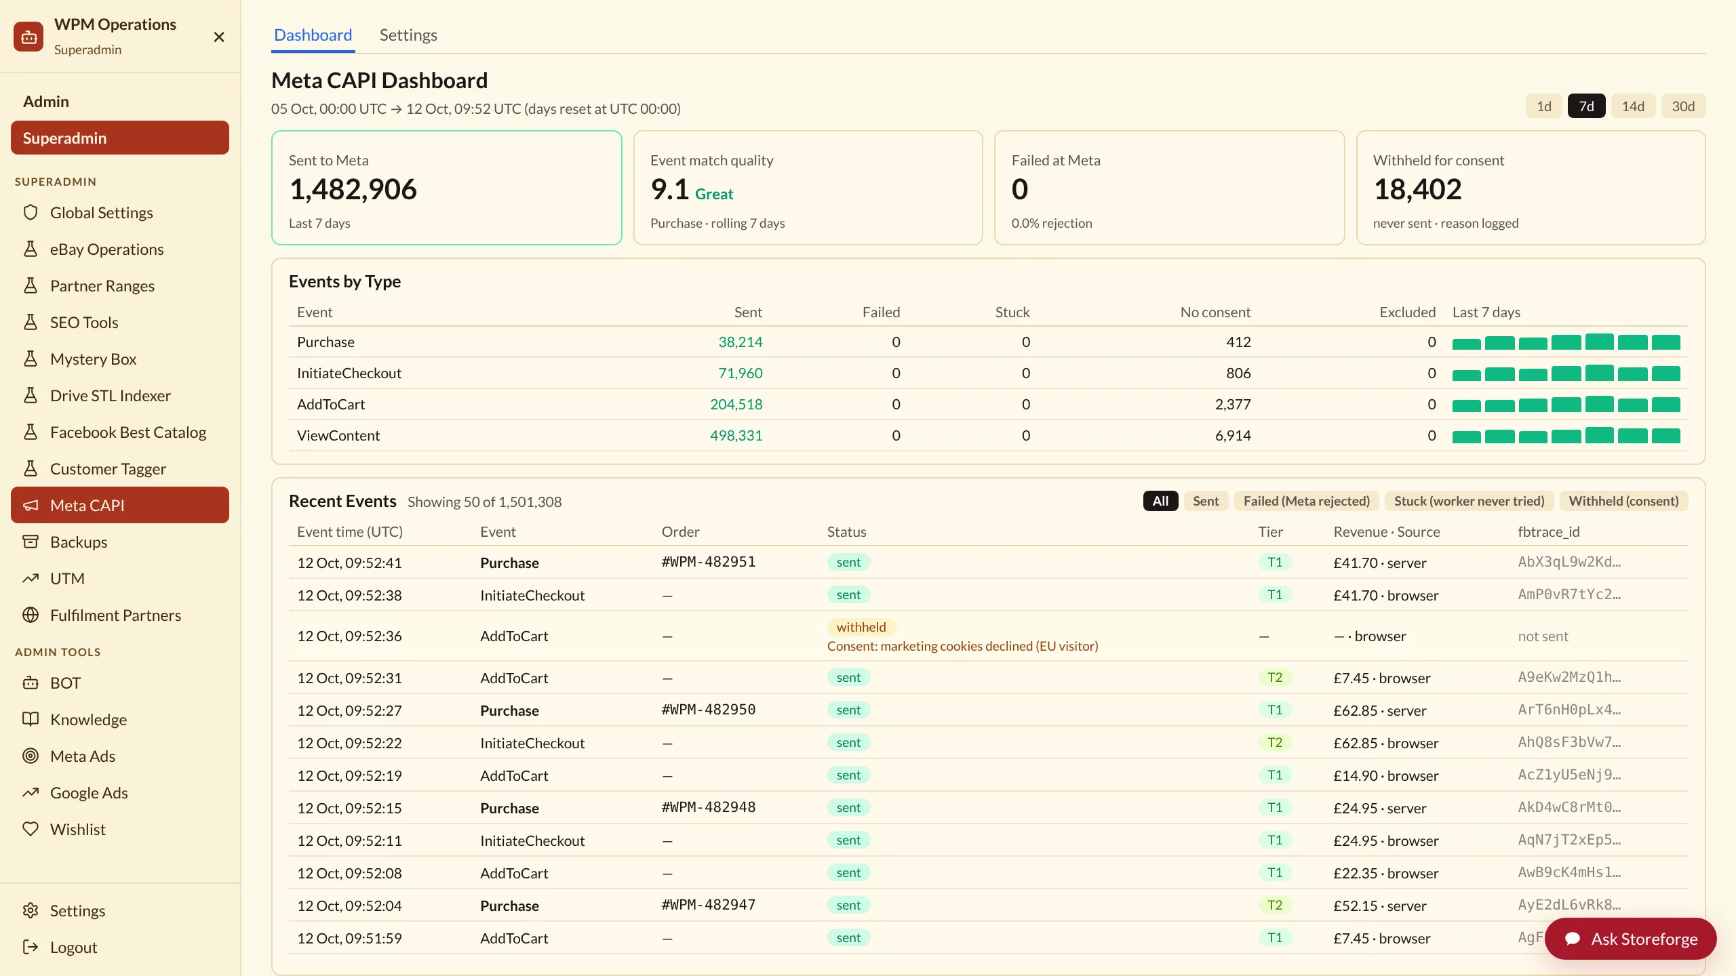Viewport: 1736px width, 976px height.
Task: Click the Facebook Best Catalog flask icon
Action: coord(31,432)
